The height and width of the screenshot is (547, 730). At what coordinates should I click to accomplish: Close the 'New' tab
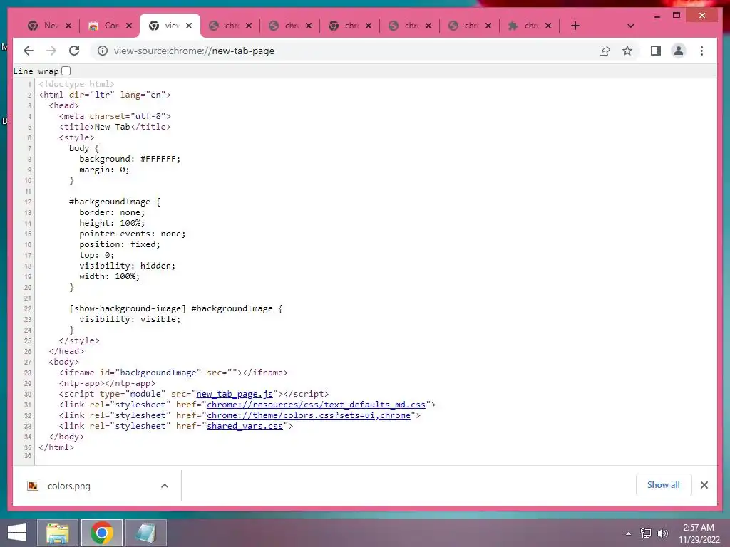[x=68, y=26]
